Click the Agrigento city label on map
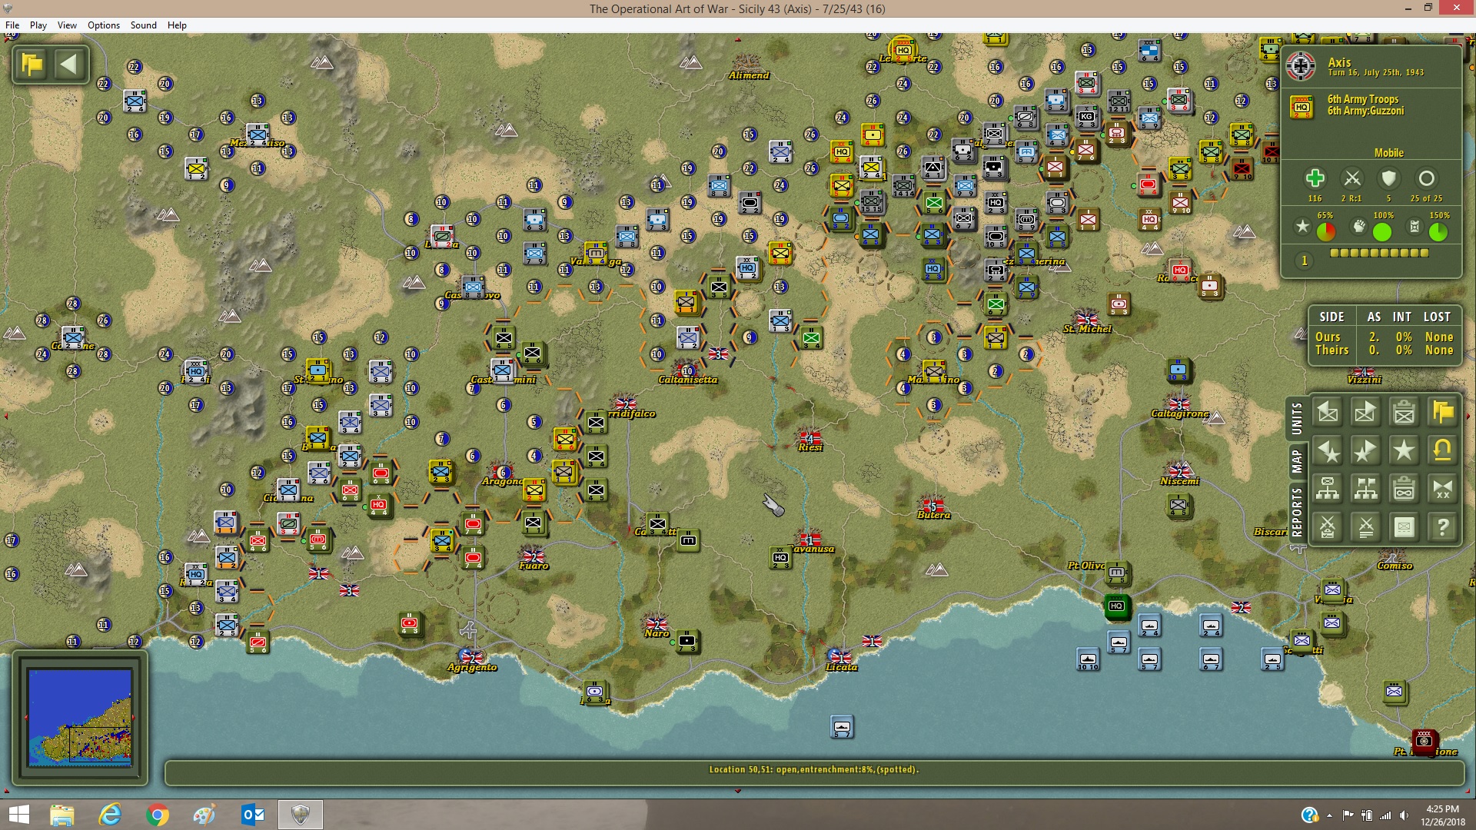The height and width of the screenshot is (830, 1476). click(x=472, y=667)
